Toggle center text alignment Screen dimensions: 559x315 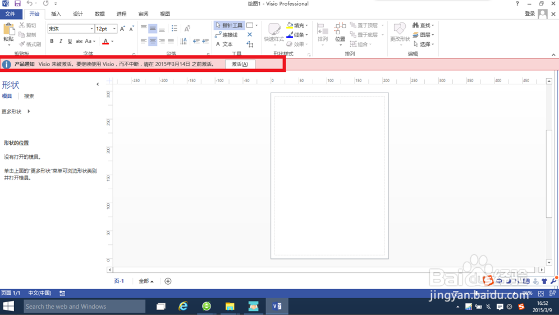point(153,42)
